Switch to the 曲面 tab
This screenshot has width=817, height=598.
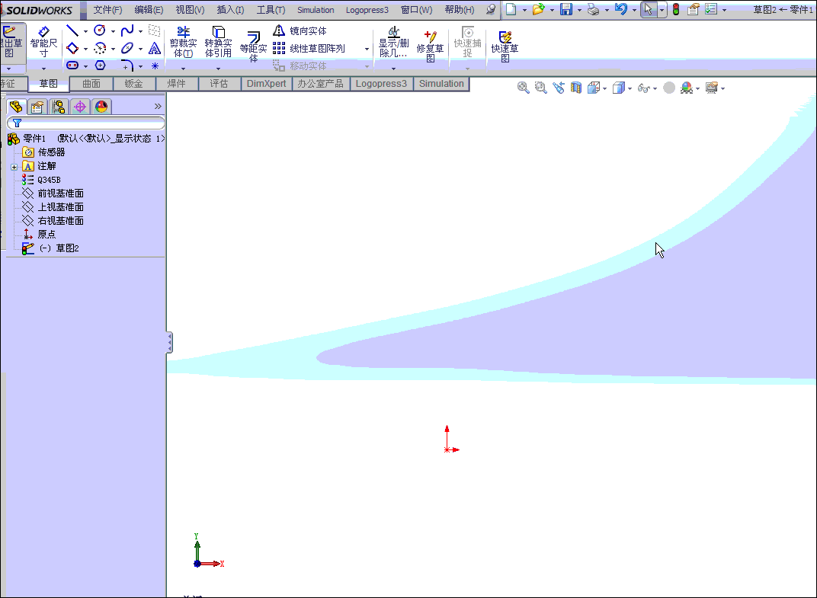[x=91, y=84]
